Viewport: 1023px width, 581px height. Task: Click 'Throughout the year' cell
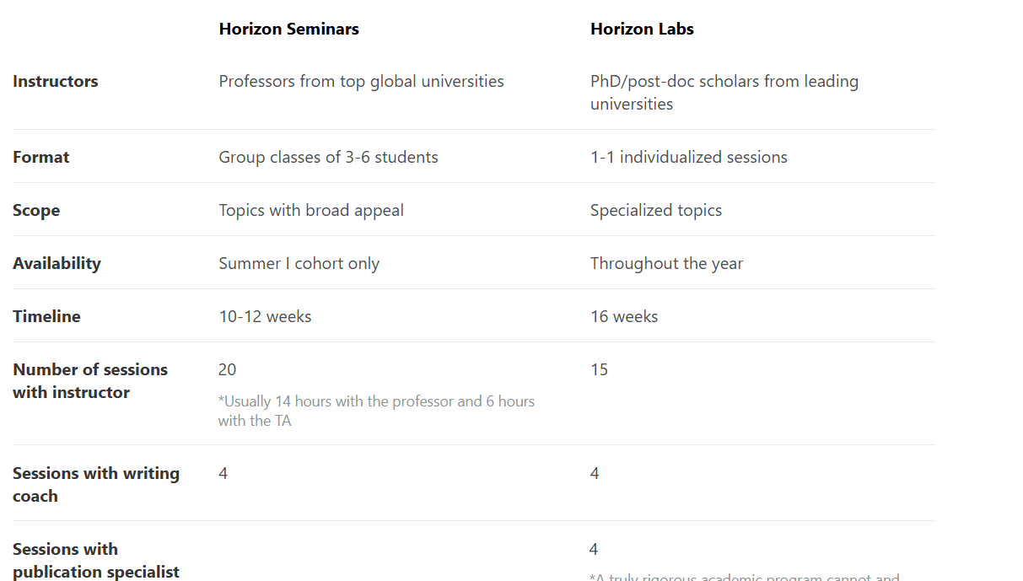point(666,264)
